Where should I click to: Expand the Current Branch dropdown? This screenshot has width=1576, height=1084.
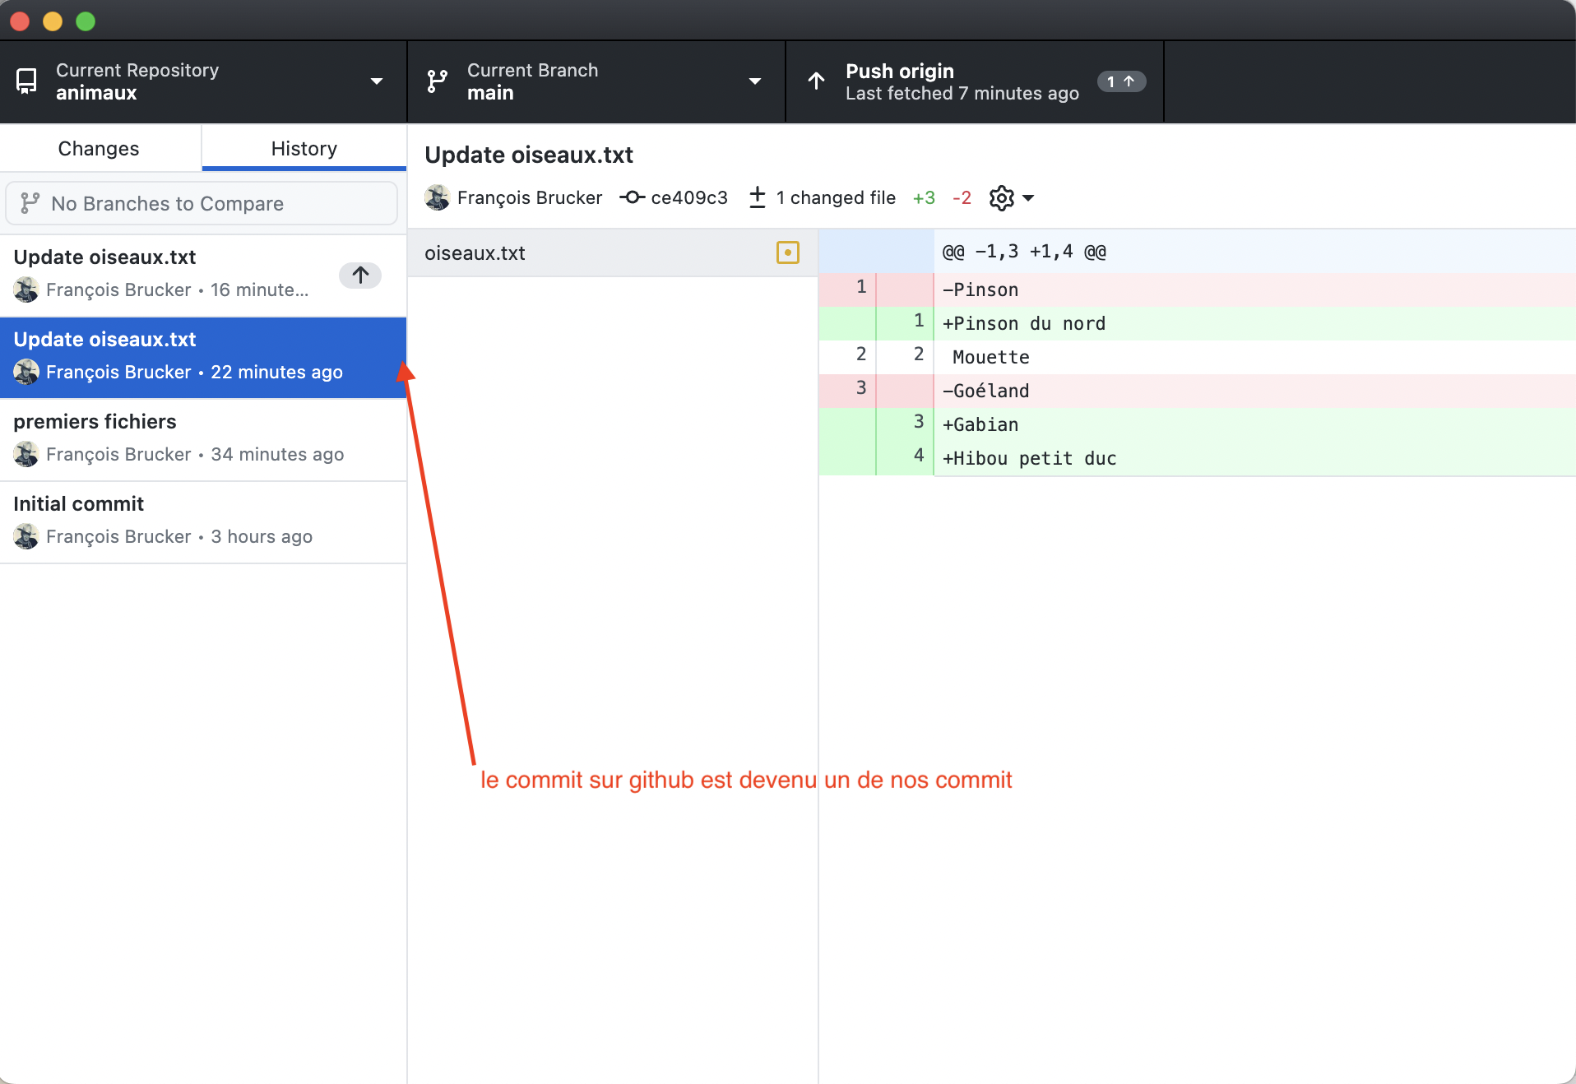[754, 81]
